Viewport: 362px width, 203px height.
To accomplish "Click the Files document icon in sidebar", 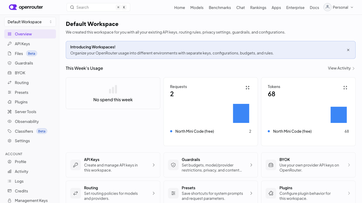I will pos(10,53).
